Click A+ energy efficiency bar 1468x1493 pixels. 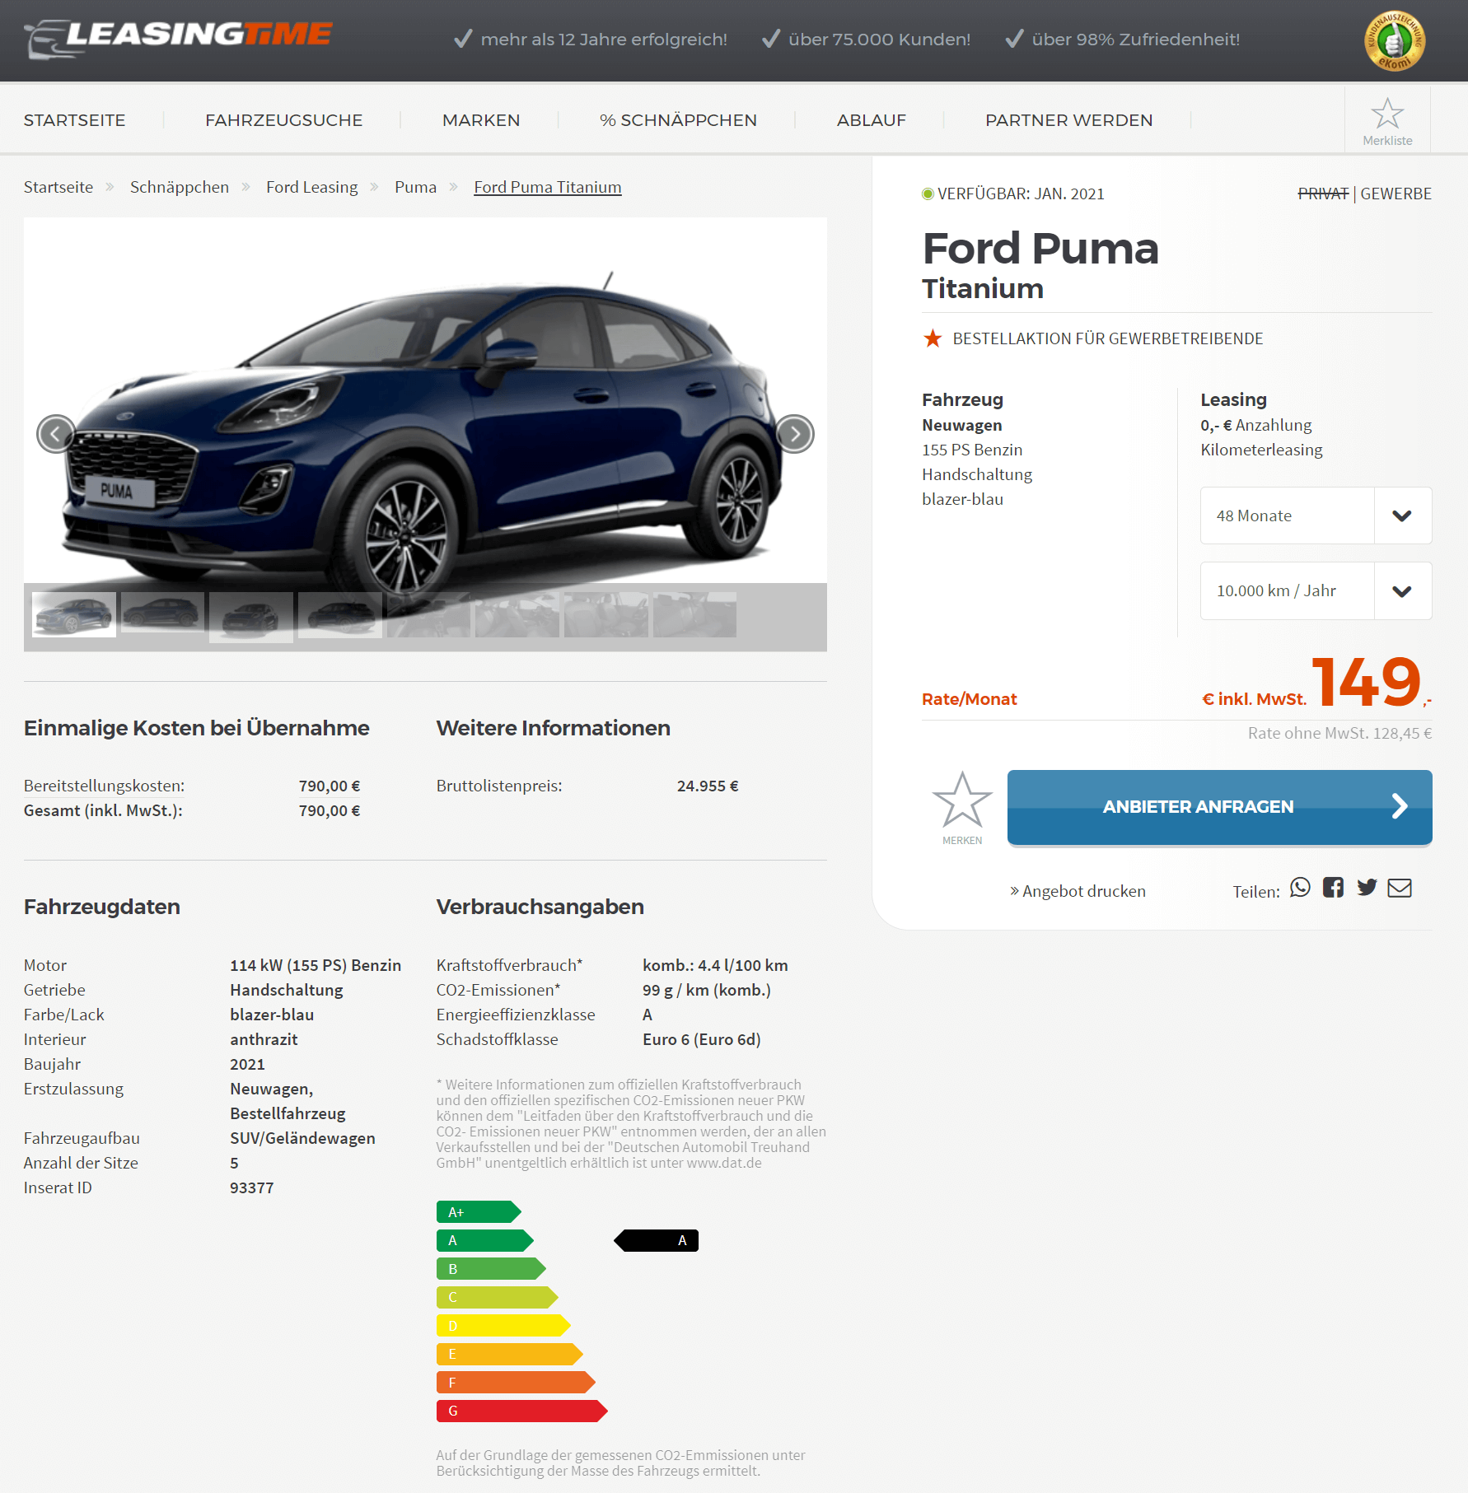click(478, 1212)
